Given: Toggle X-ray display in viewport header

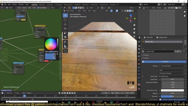Looking at the screenshot, I should click(x=122, y=11).
